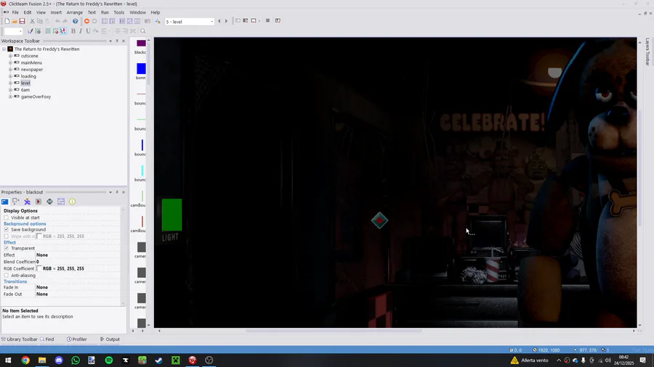Open the Arrange menu
The image size is (654, 367).
(x=75, y=12)
